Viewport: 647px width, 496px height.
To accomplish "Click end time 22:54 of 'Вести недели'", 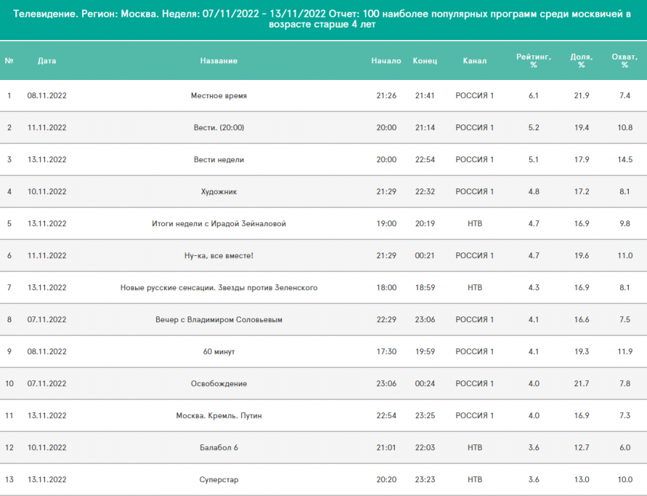I will coord(425,160).
